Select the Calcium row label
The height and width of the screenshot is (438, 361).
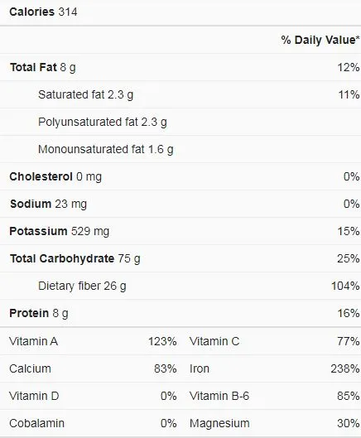(30, 368)
